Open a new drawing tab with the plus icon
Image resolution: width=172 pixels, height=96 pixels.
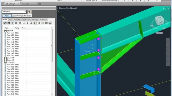[x=40, y=4]
